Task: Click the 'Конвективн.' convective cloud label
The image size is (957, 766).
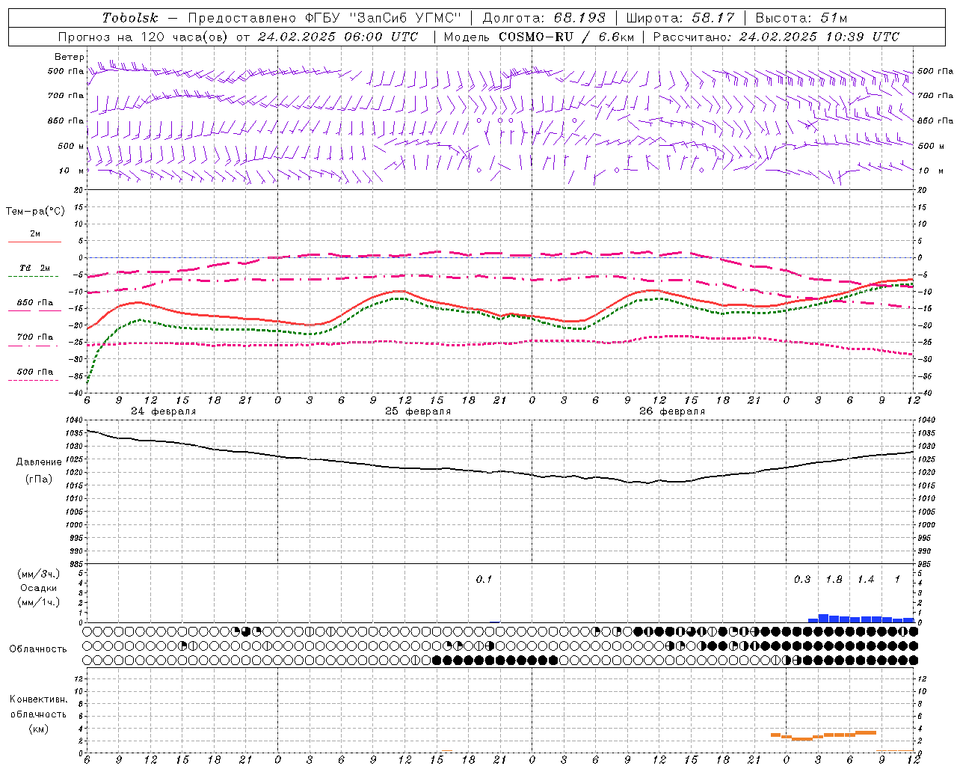Action: pos(38,699)
